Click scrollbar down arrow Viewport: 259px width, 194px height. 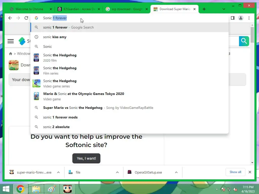(x=252, y=163)
